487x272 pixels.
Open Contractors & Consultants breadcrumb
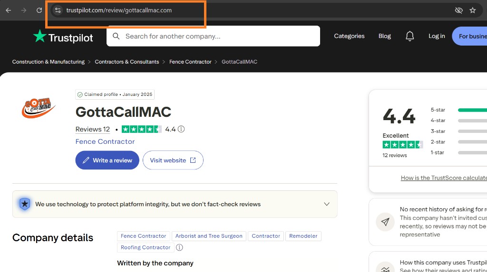[x=127, y=62]
